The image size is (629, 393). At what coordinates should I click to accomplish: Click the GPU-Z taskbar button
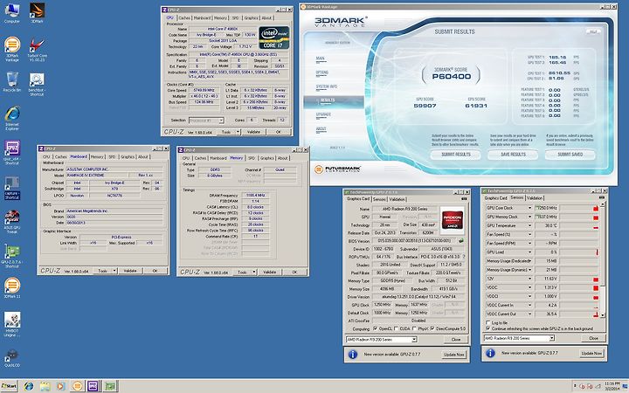pos(109,386)
